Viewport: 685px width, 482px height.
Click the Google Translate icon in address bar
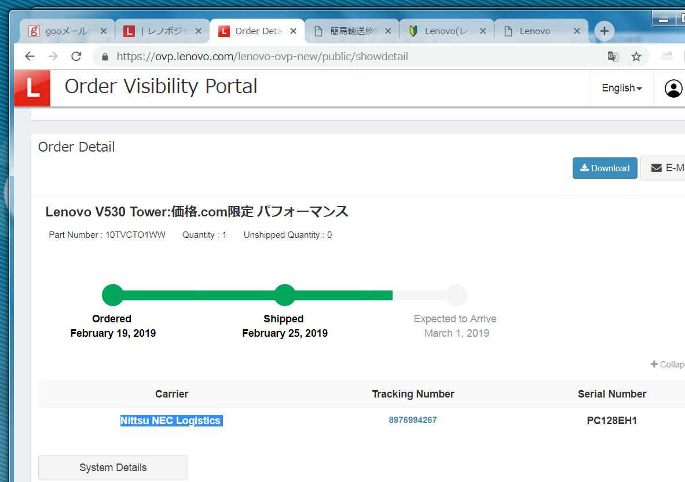(613, 56)
